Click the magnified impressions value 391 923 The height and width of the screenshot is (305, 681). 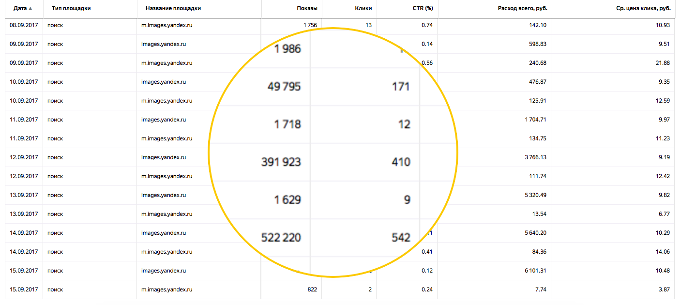[x=281, y=162]
